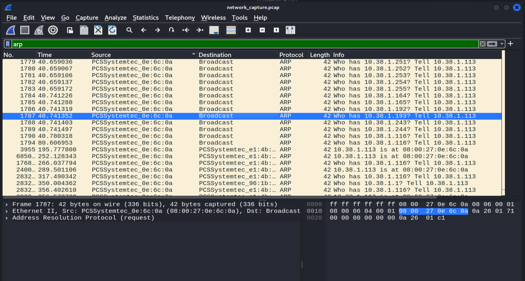Viewport: 525px width, 281px height.
Task: Go to a specified packet
Action: [x=171, y=30]
